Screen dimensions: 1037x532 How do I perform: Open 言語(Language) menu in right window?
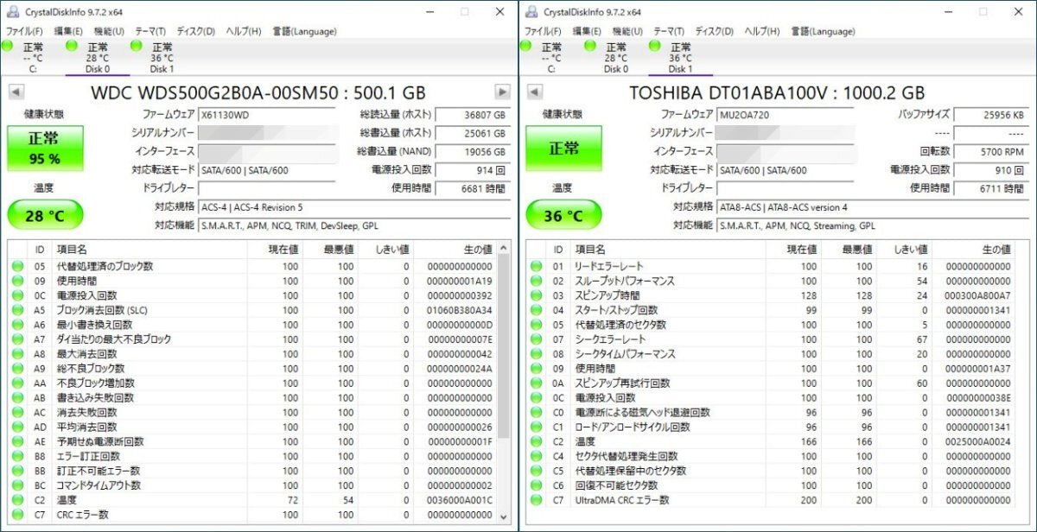[822, 31]
